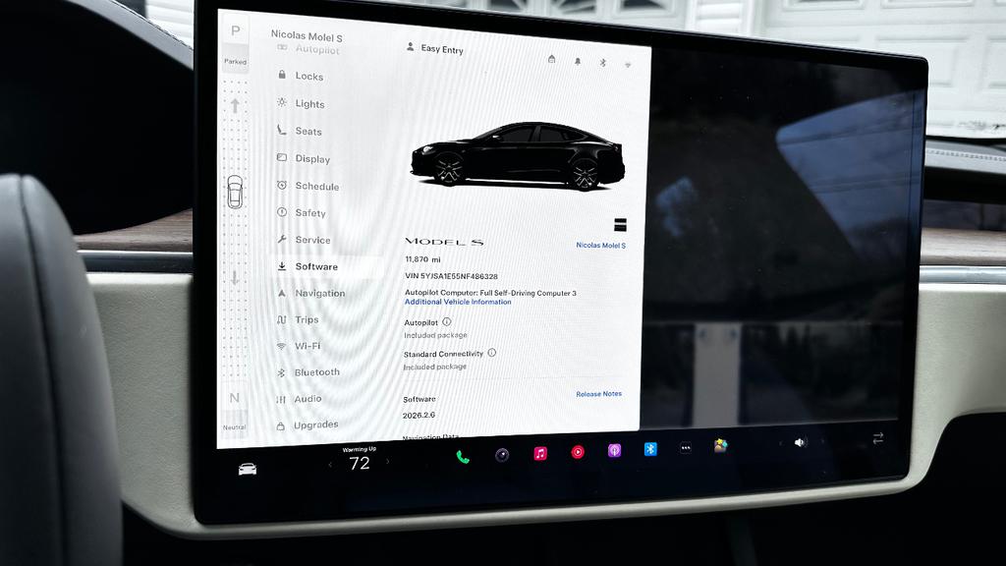Viewport: 1006px width, 566px height.
Task: Open HomeLink garage icon in status bar
Action: click(x=552, y=59)
